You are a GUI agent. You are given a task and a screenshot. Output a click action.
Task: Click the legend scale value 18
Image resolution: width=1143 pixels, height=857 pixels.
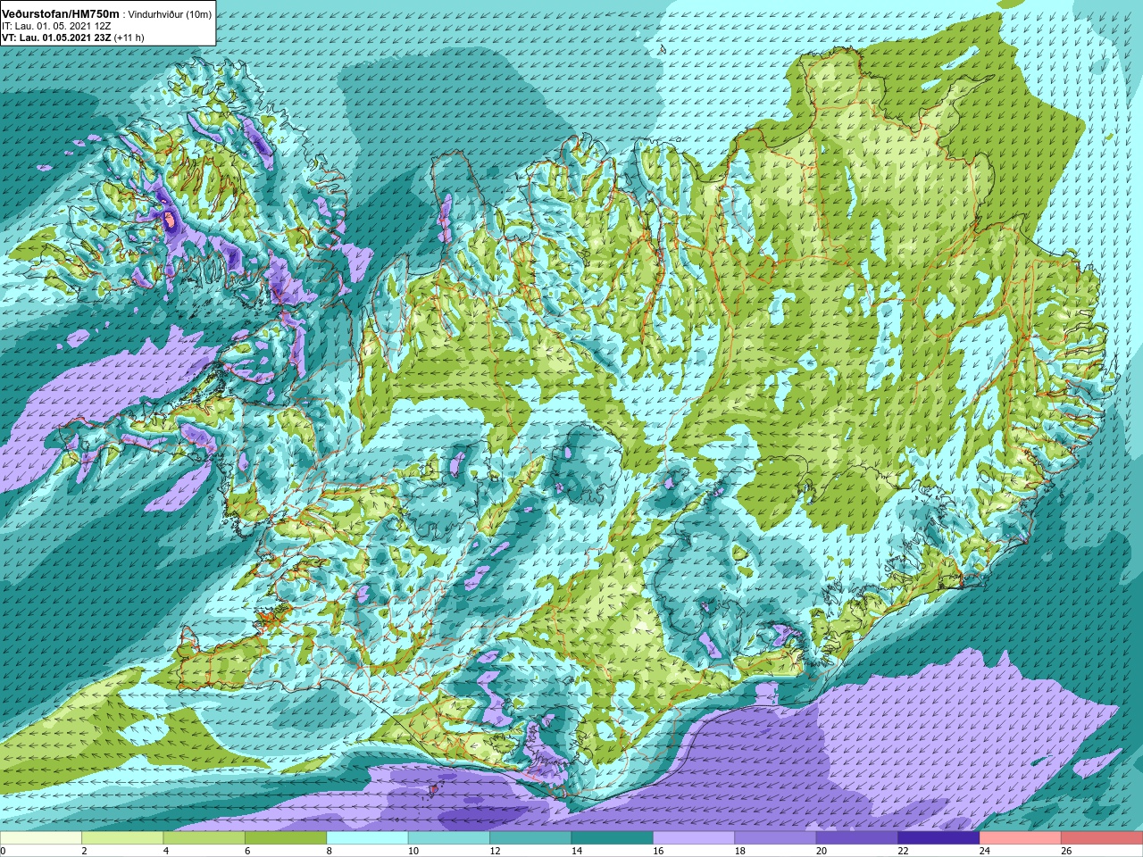pyautogui.click(x=739, y=851)
